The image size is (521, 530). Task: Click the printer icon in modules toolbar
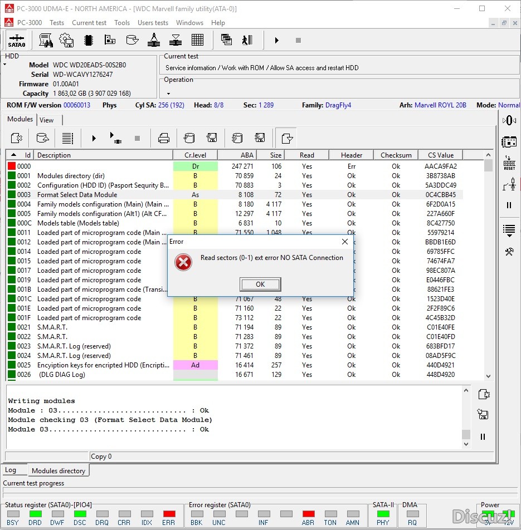point(163,138)
